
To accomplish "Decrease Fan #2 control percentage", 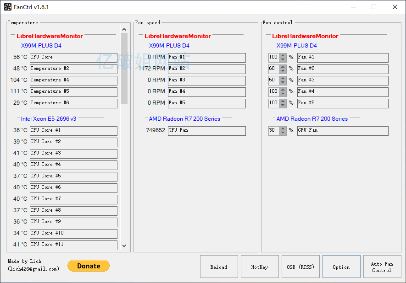I will tap(283, 71).
